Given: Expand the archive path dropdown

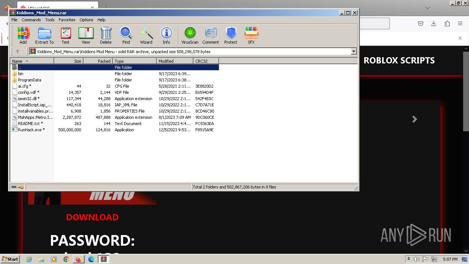Looking at the screenshot, I should 354,52.
